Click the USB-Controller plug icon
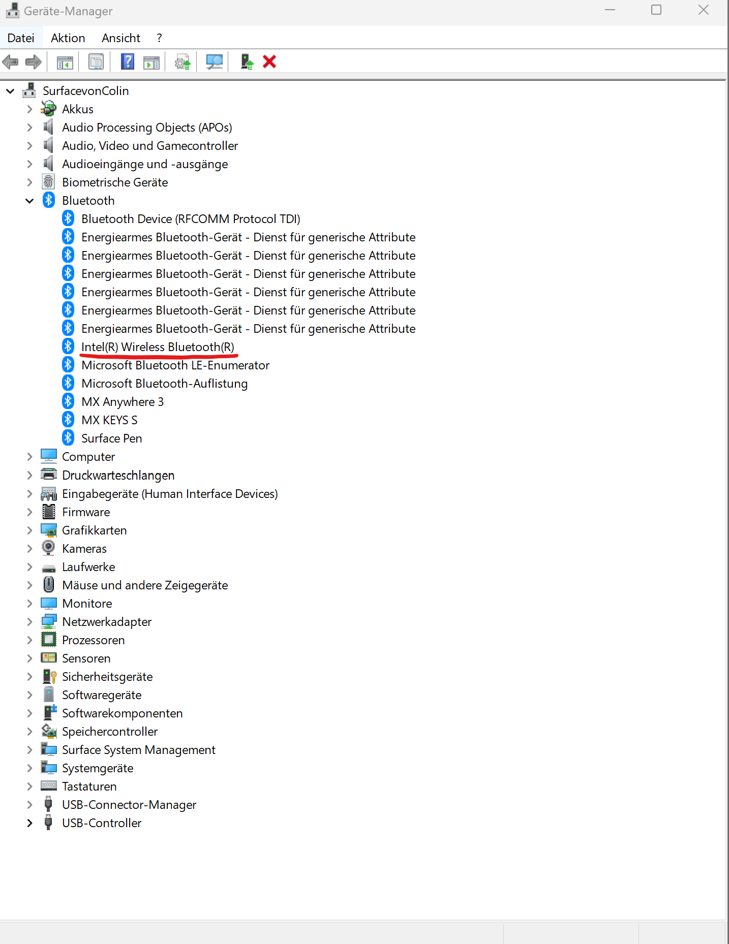This screenshot has height=944, width=729. pyautogui.click(x=49, y=823)
